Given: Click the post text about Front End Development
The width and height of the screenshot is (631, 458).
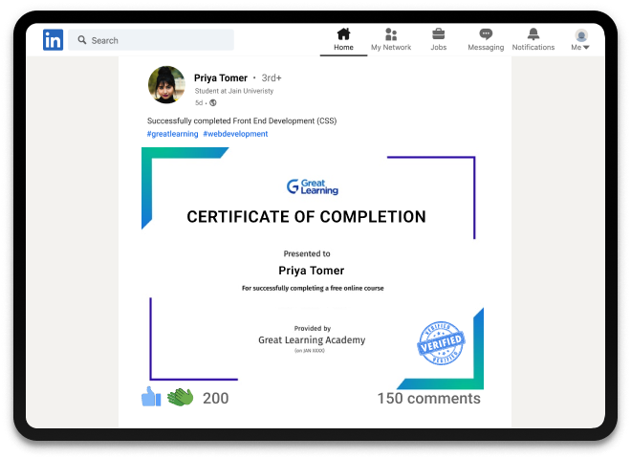Looking at the screenshot, I should (242, 120).
